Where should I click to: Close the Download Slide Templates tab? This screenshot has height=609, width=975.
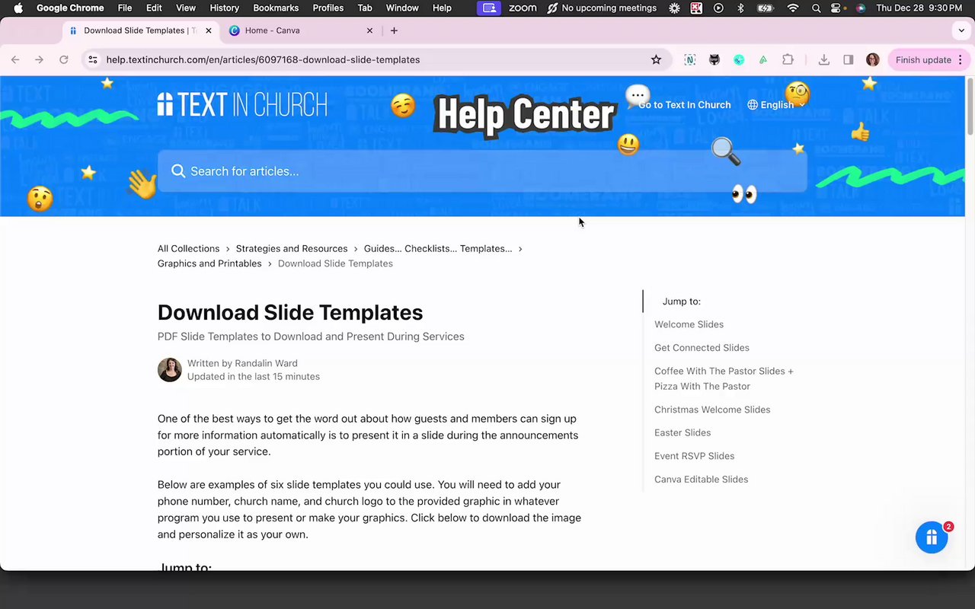(x=209, y=30)
